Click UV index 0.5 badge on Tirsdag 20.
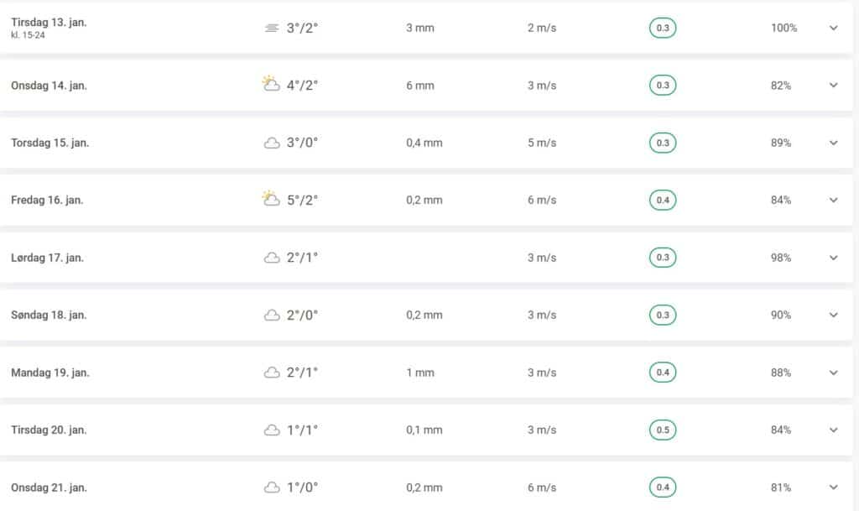 pos(663,430)
